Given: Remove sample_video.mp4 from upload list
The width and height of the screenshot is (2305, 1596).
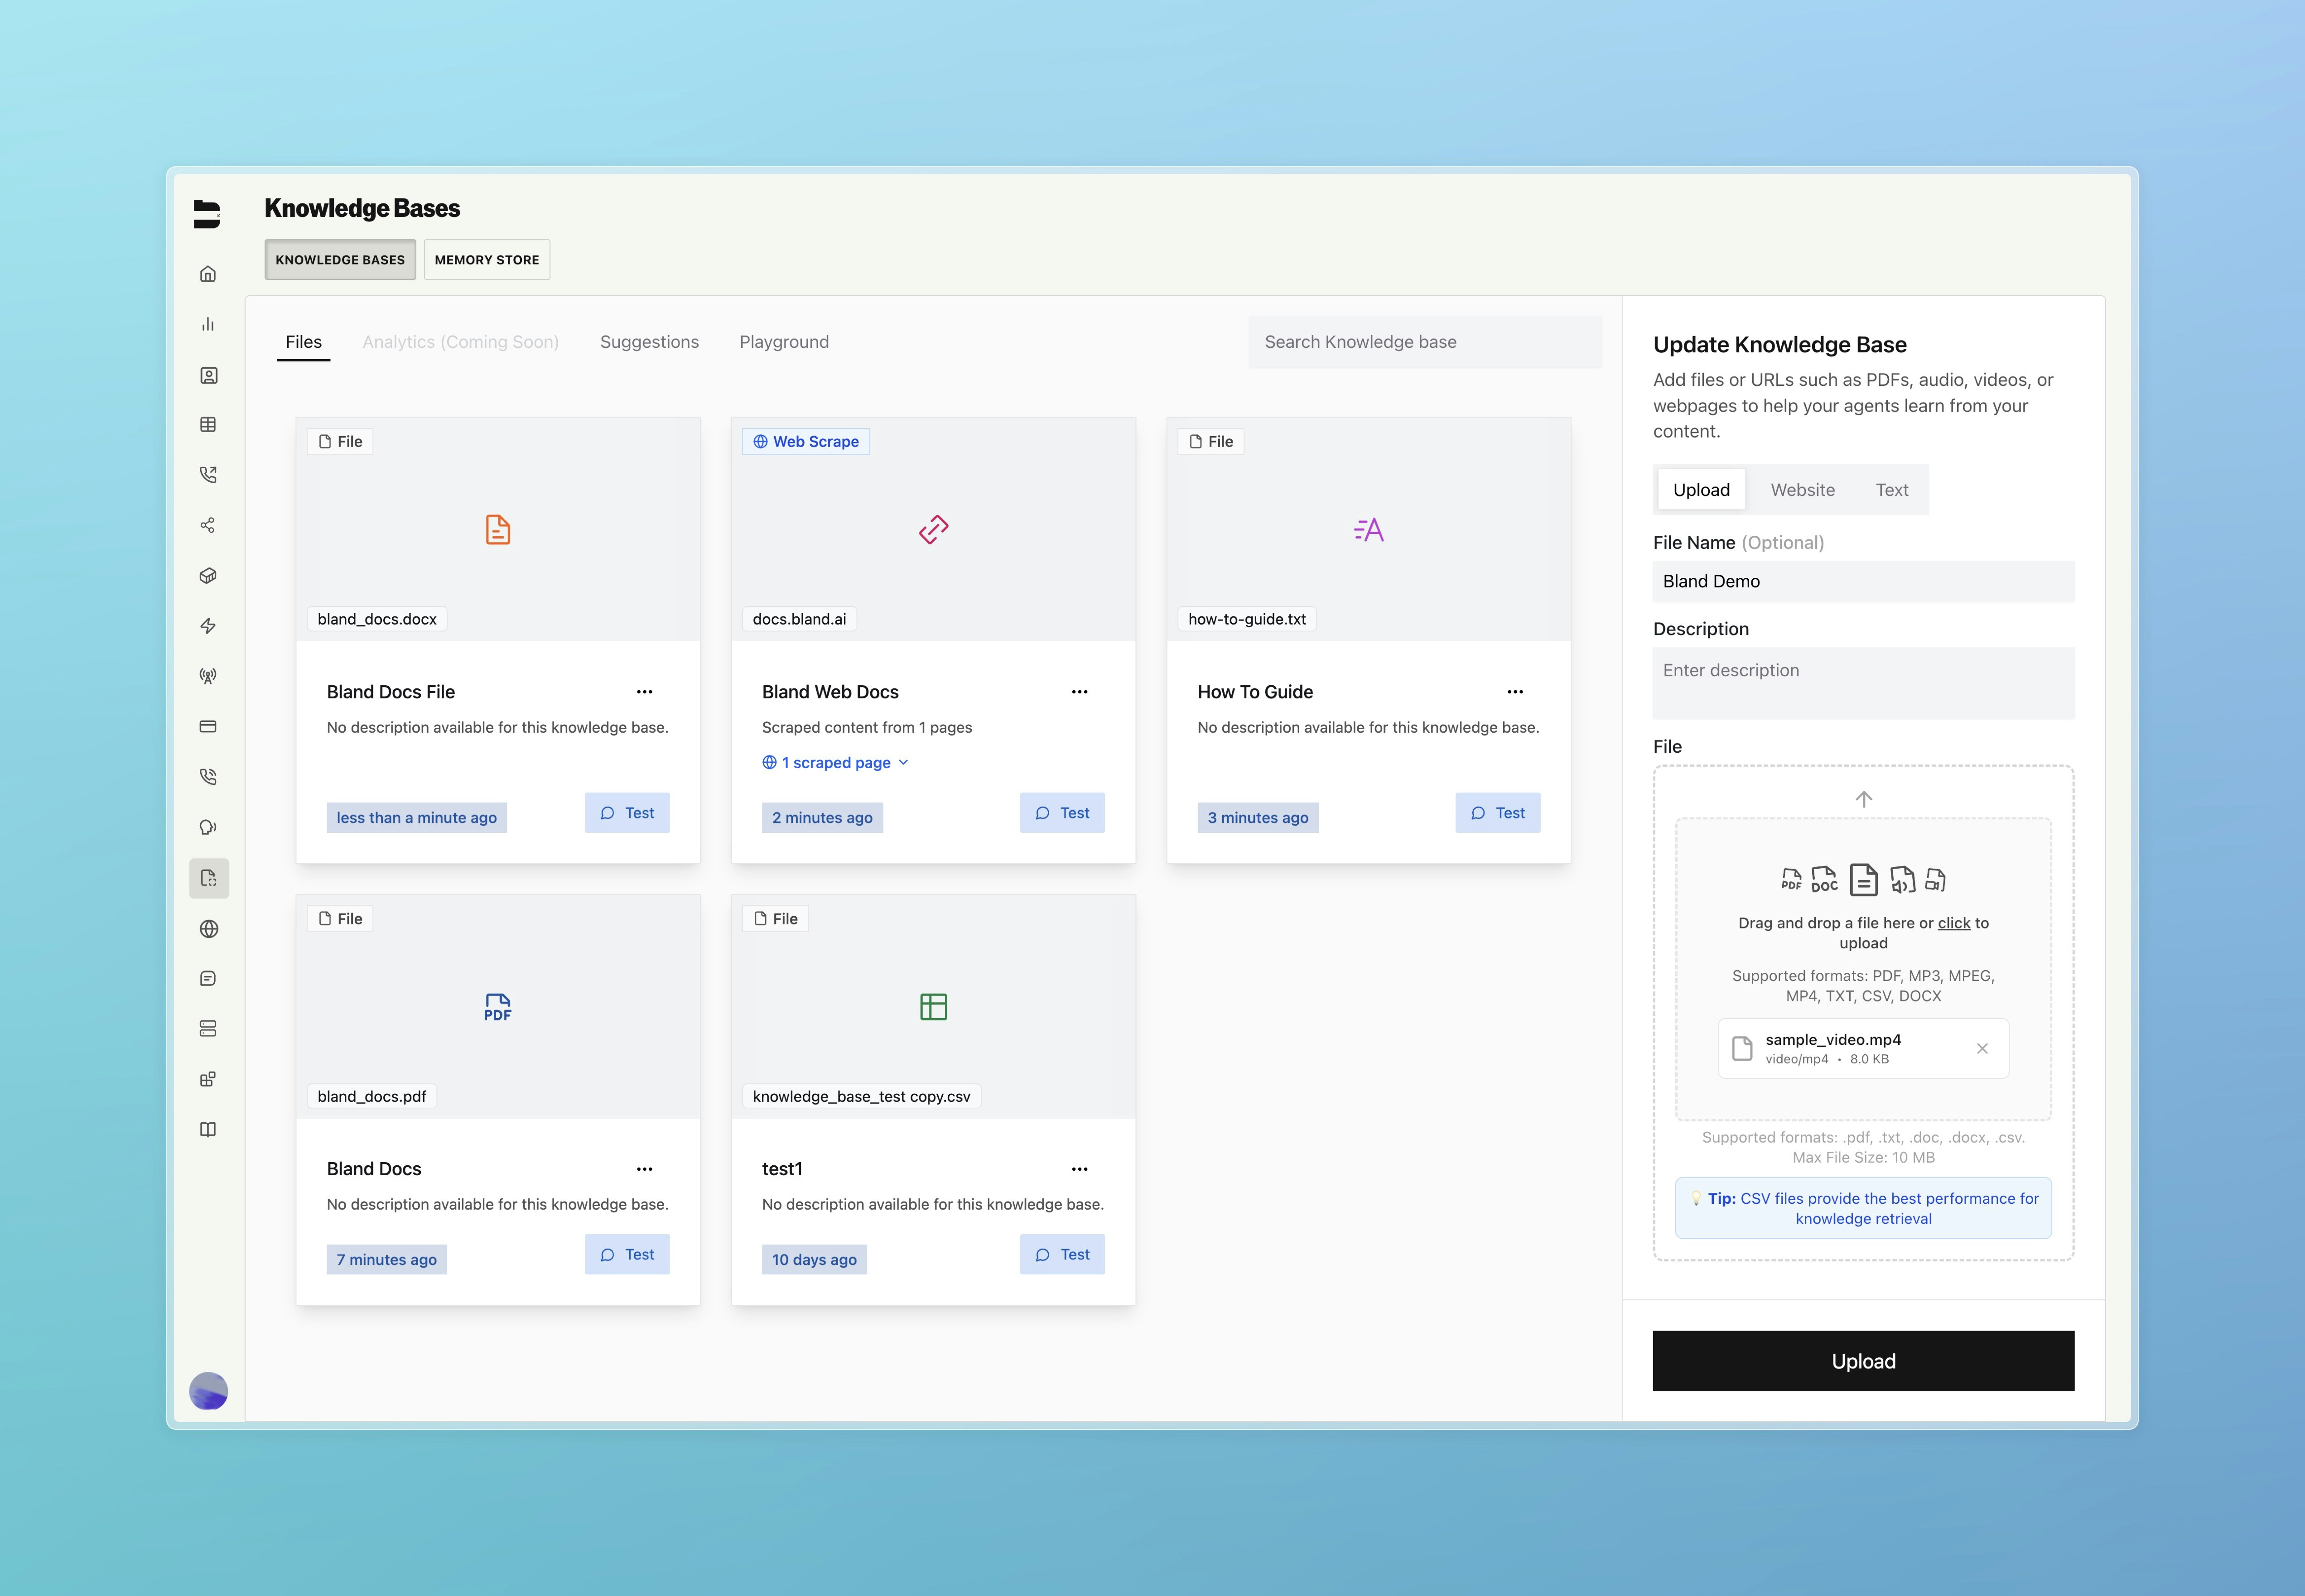Looking at the screenshot, I should [1982, 1049].
